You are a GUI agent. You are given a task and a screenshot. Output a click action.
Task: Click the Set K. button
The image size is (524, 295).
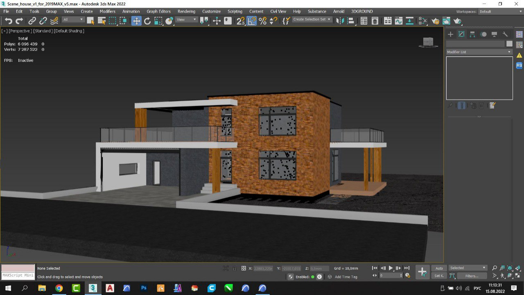pos(439,276)
